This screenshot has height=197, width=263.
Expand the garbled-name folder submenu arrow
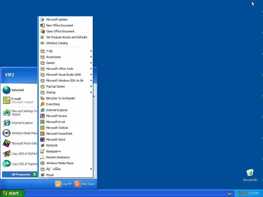tap(91, 169)
